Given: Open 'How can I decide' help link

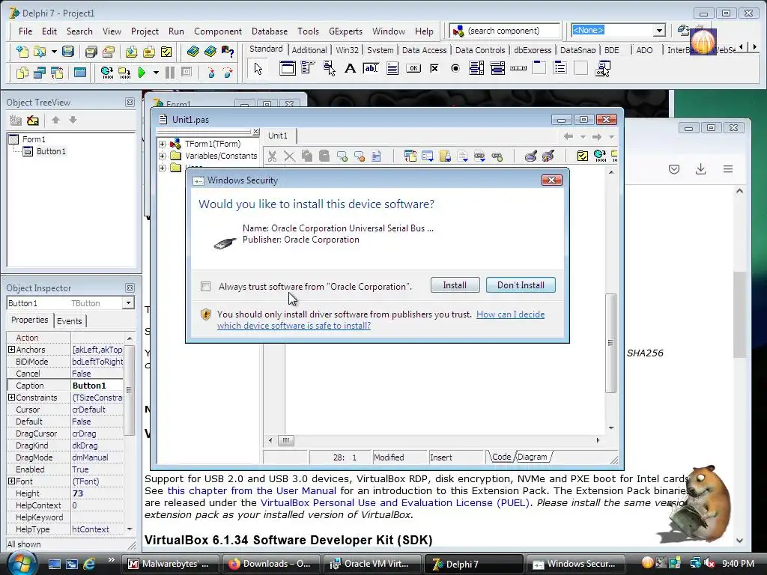Looking at the screenshot, I should click(510, 314).
